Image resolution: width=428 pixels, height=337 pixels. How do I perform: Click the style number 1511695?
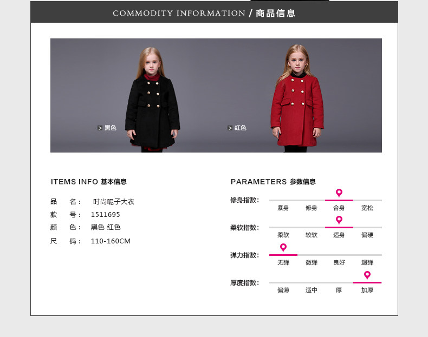[x=105, y=215]
